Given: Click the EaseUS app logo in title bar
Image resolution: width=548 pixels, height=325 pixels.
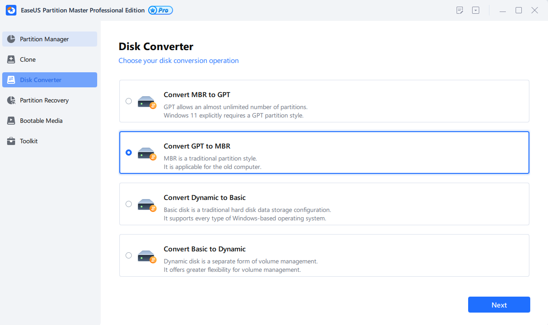Looking at the screenshot, I should point(11,10).
